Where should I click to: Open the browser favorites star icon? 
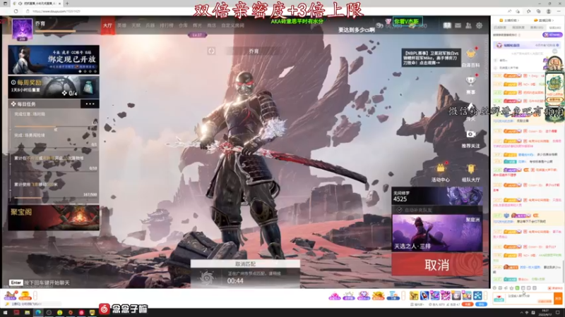click(x=528, y=11)
